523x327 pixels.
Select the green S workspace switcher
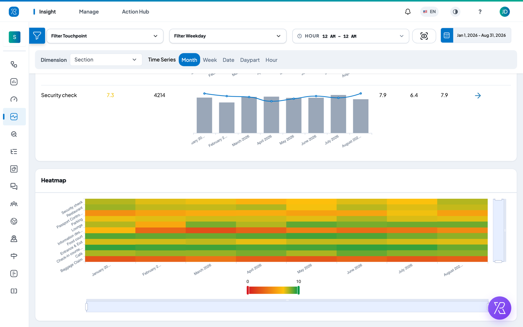click(15, 37)
